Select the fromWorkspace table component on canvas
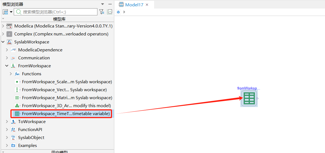This screenshot has height=153, width=325. coord(249,98)
